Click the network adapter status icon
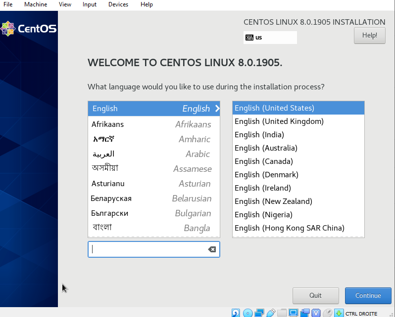The image size is (395, 317). (x=259, y=313)
